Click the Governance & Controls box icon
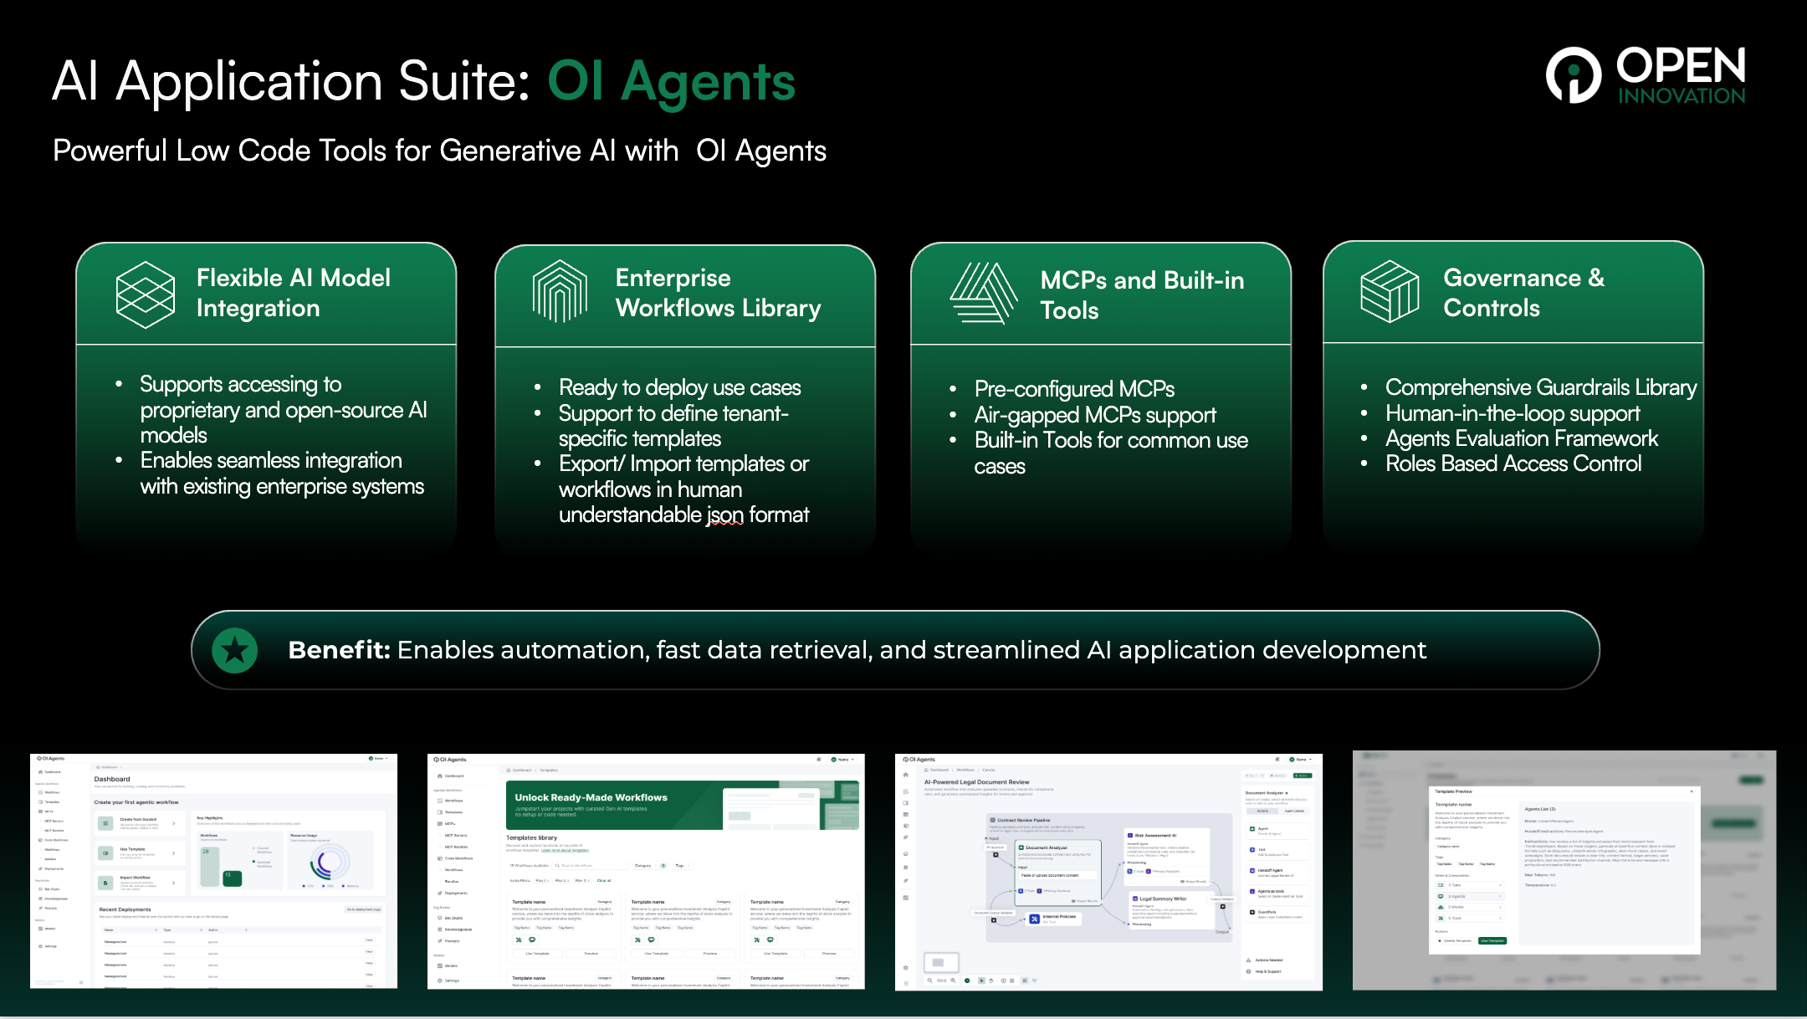The image size is (1807, 1019). coord(1390,292)
